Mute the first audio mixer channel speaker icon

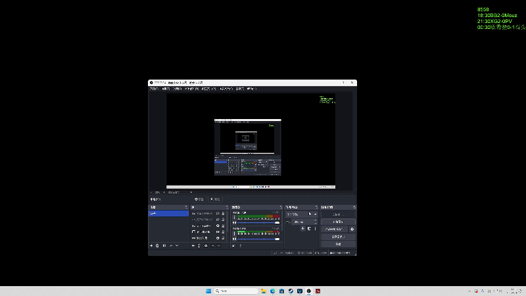pyautogui.click(x=235, y=222)
